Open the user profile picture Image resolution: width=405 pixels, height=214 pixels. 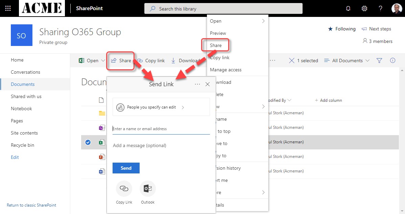click(x=397, y=8)
